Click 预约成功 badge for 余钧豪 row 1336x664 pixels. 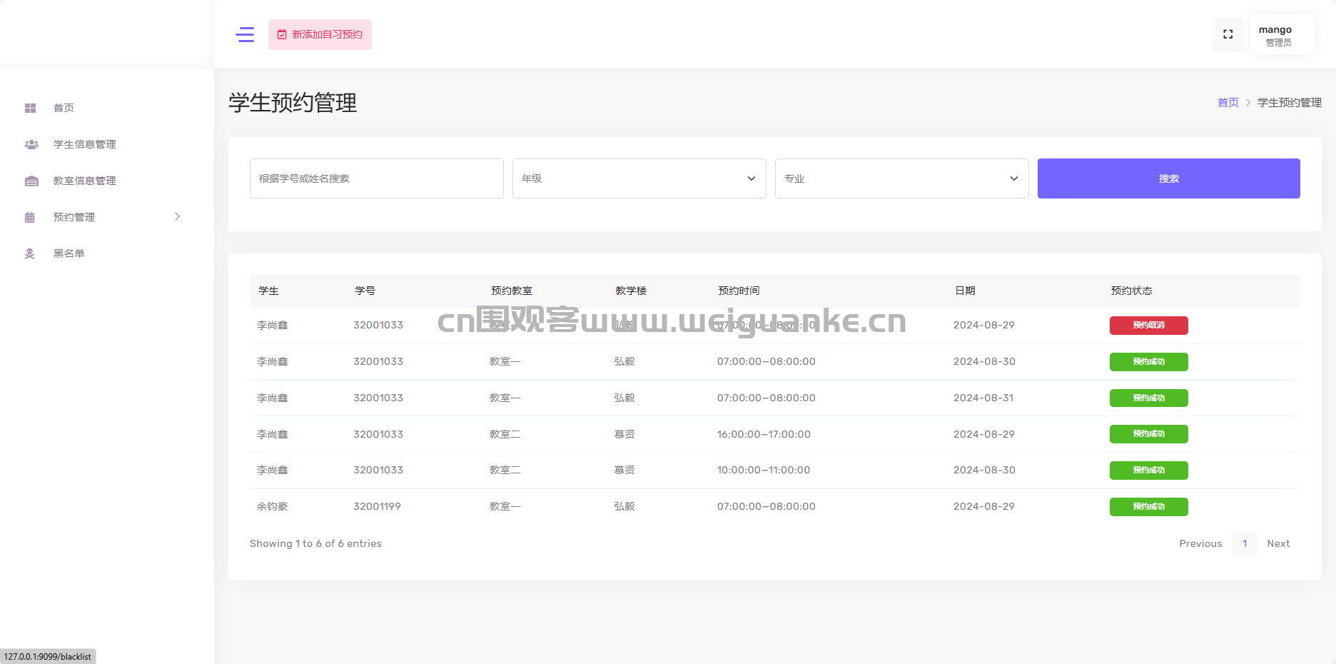pyautogui.click(x=1148, y=507)
